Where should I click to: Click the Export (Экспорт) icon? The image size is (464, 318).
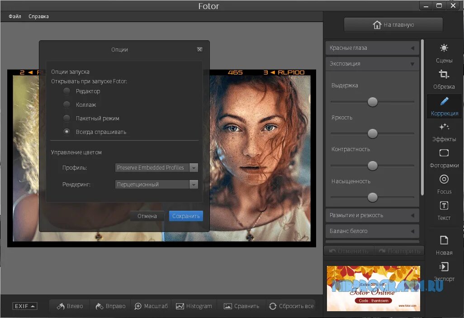click(444, 271)
